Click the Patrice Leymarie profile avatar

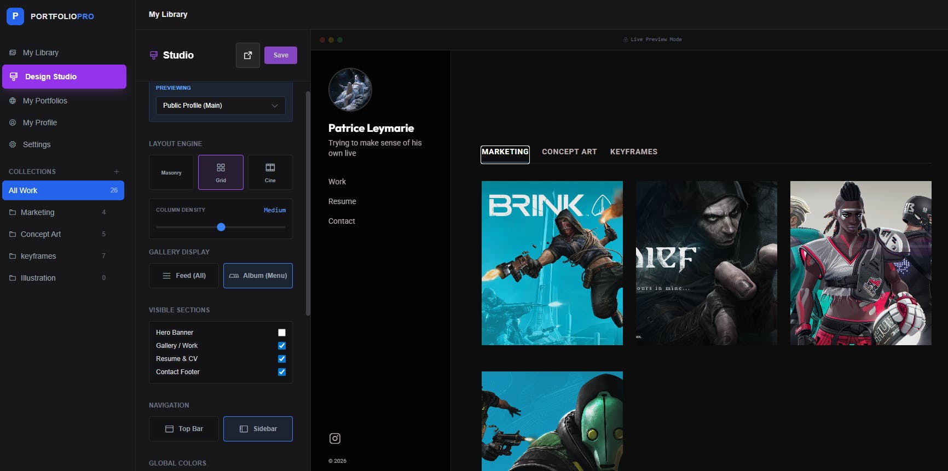[x=350, y=90]
